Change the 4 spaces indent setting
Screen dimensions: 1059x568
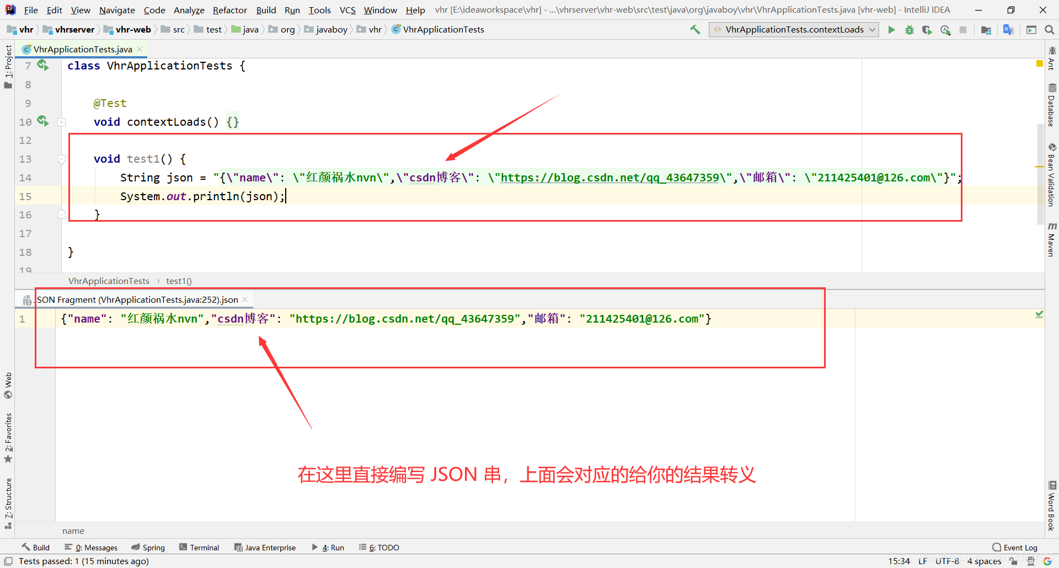[985, 561]
